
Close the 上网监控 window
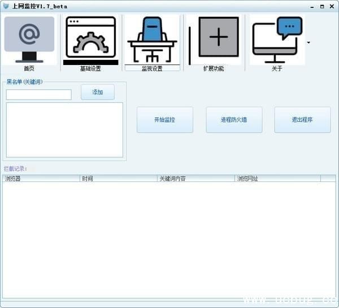point(332,6)
